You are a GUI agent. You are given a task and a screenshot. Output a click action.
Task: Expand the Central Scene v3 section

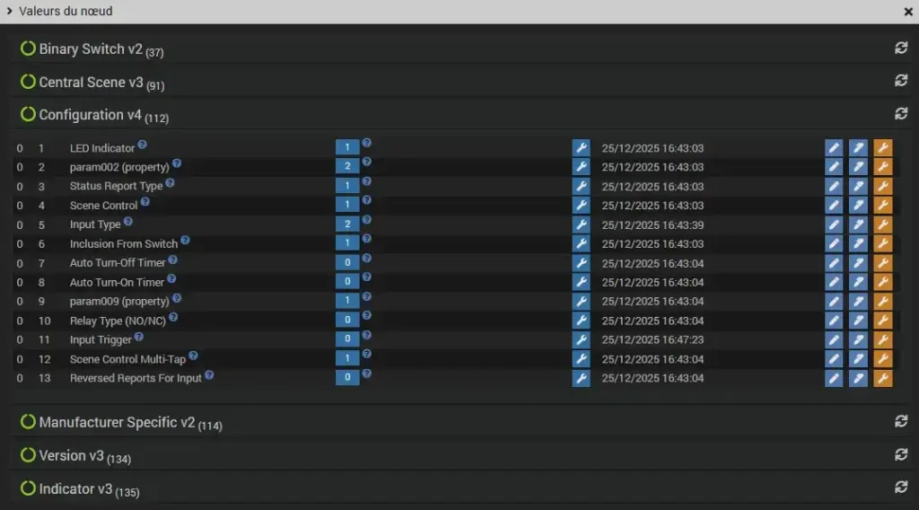(x=91, y=83)
